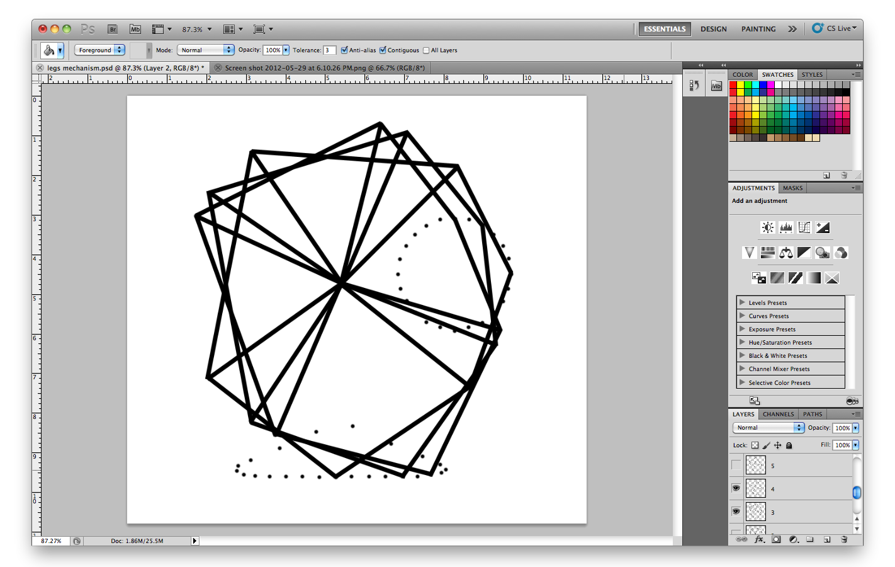Screen dimensions: 895x567
Task: Switch to the Channels tab
Action: point(779,414)
